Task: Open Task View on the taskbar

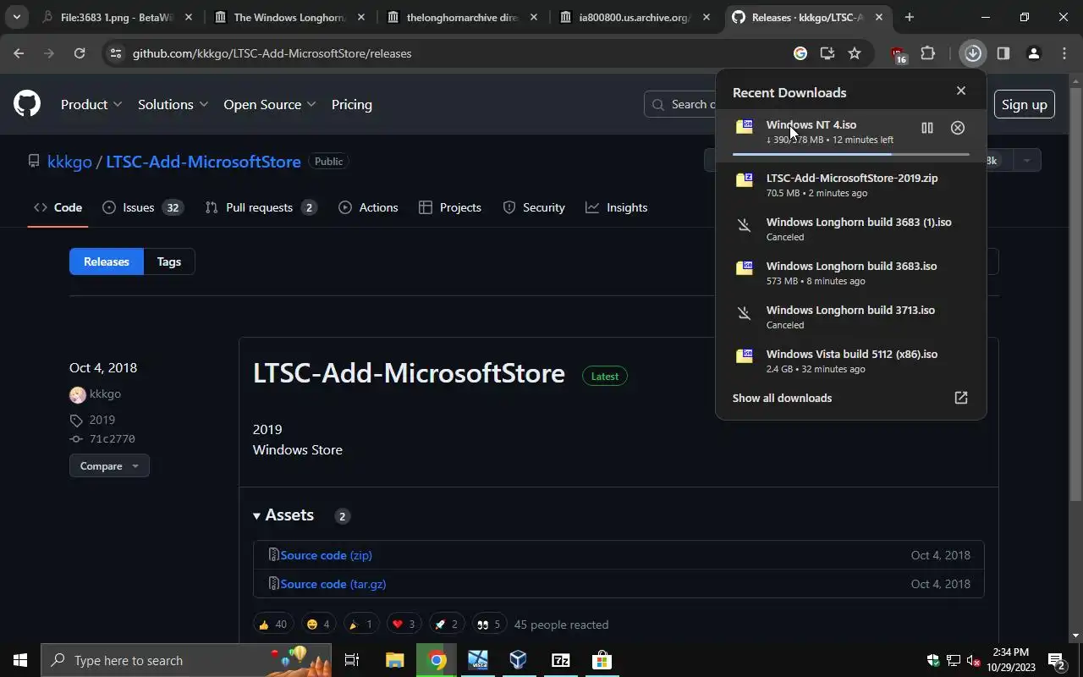Action: point(352,660)
